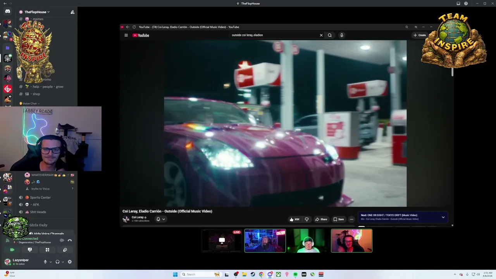Open the Discord inbox icon in title bar

point(458,3)
